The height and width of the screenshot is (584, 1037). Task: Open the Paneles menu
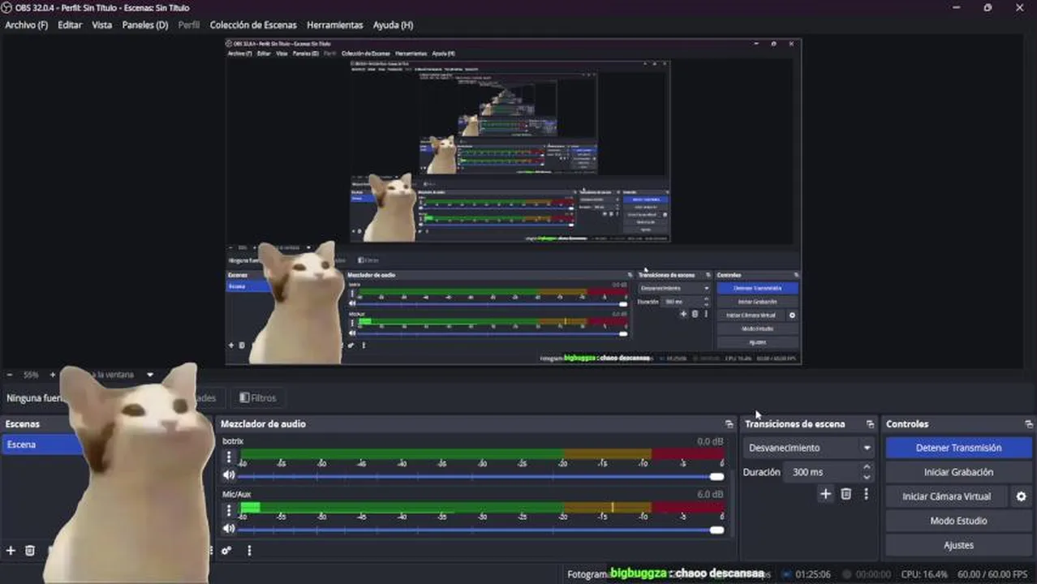tap(145, 25)
